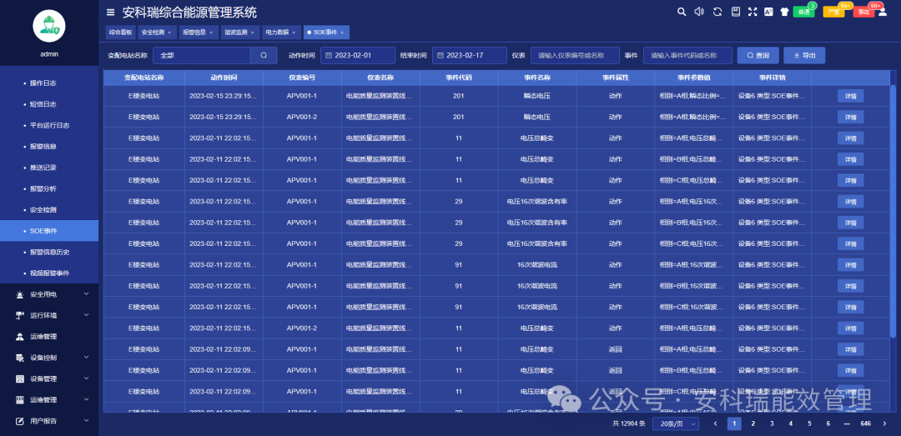Image resolution: width=901 pixels, height=436 pixels.
Task: Open 操作日志 in the sidebar
Action: click(49, 83)
